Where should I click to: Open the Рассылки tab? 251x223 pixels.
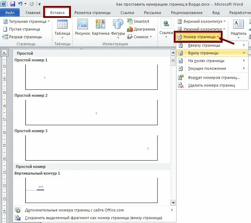click(152, 13)
